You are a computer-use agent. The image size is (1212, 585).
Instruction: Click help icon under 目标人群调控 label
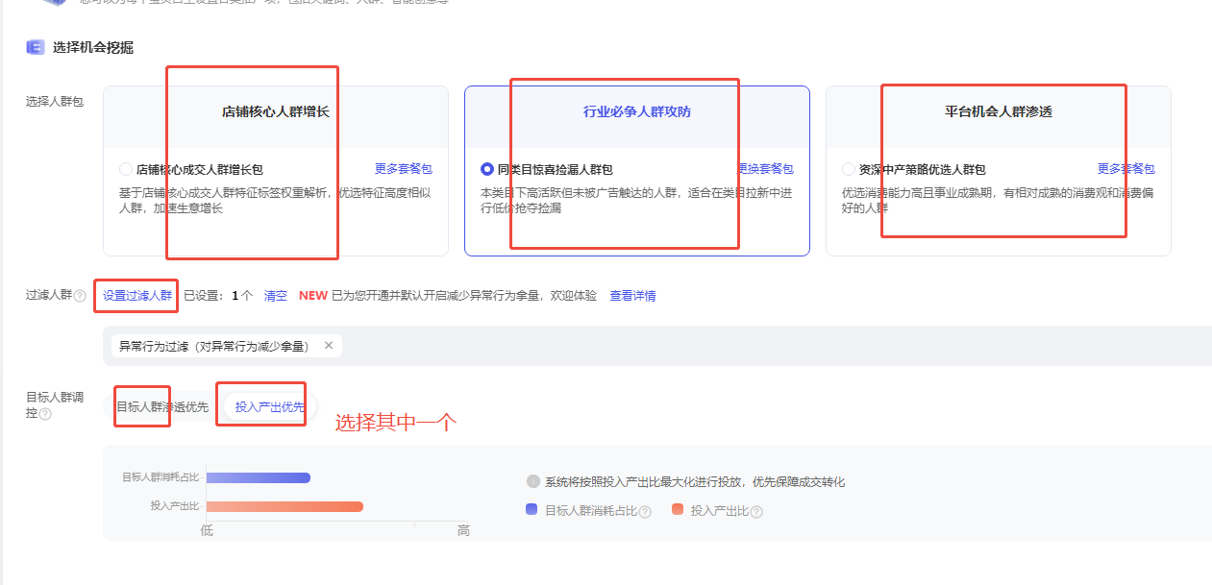coord(44,414)
